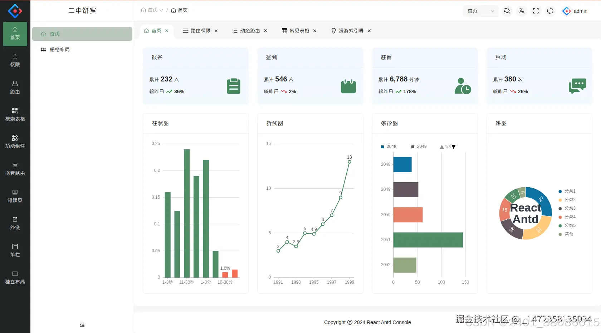This screenshot has height=333, width=601.
Task: Open the 权限 section in sidebar
Action: click(15, 60)
